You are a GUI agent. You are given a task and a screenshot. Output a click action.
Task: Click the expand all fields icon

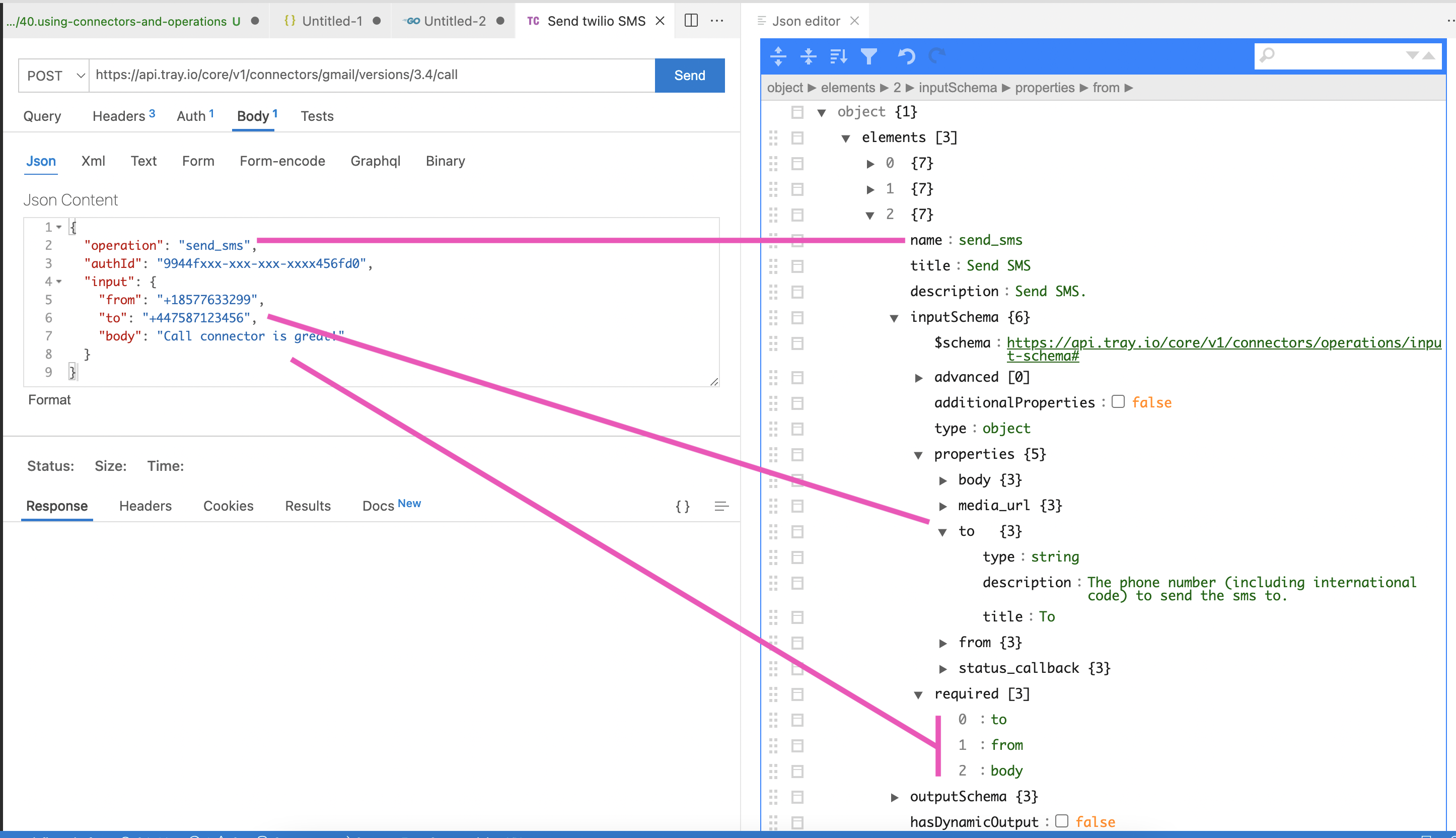click(x=778, y=56)
